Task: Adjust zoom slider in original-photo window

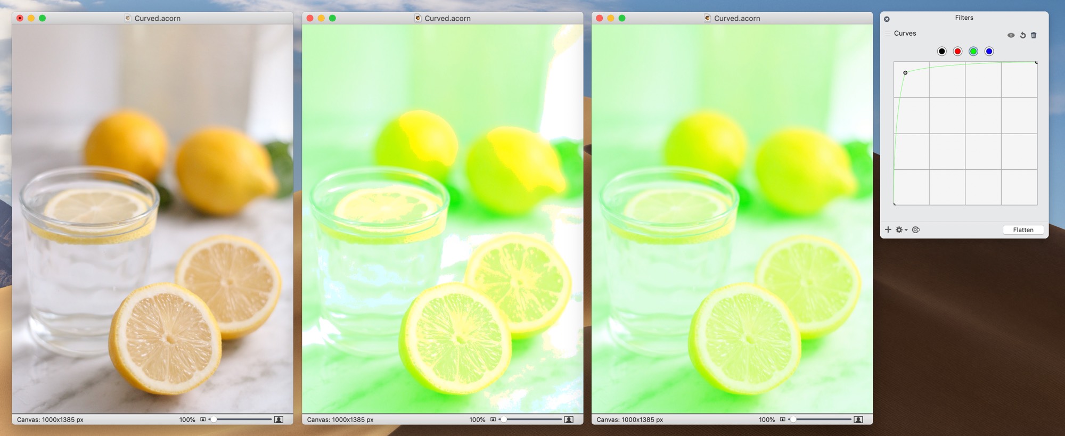Action: tap(241, 419)
